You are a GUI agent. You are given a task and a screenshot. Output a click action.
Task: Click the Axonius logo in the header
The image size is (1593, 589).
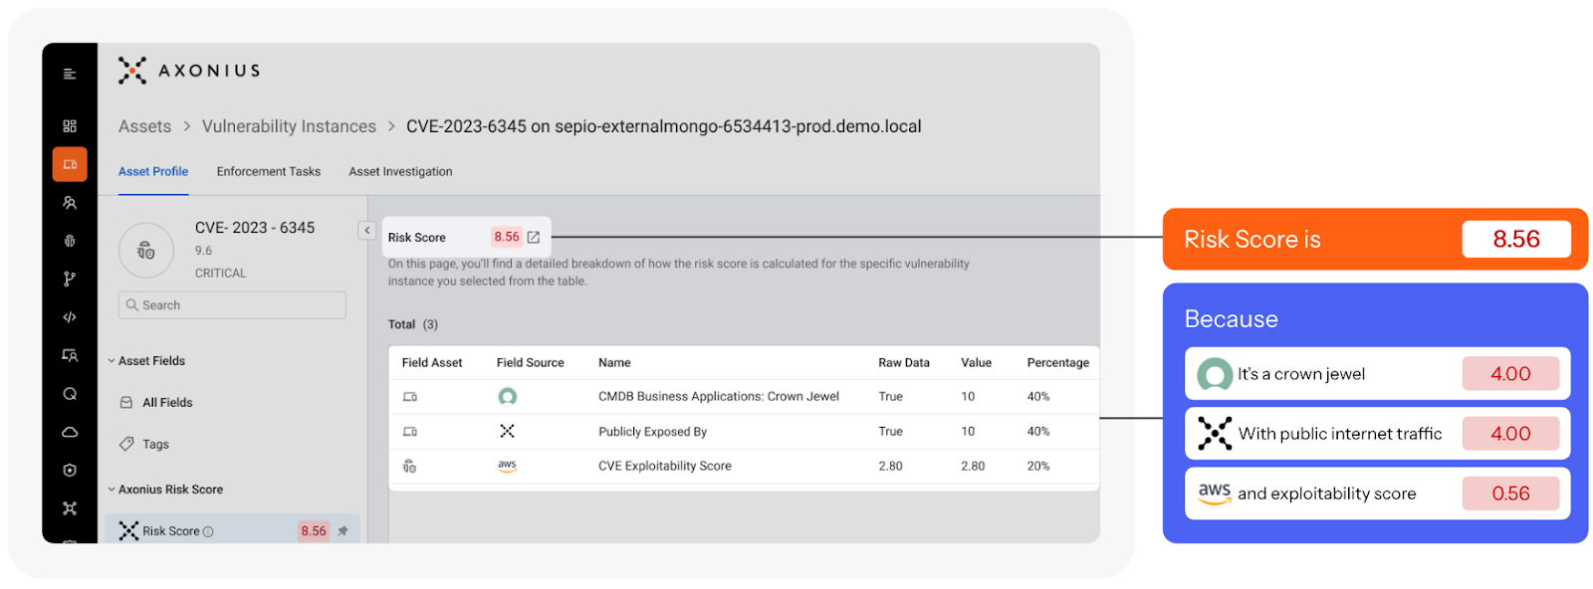click(x=189, y=71)
